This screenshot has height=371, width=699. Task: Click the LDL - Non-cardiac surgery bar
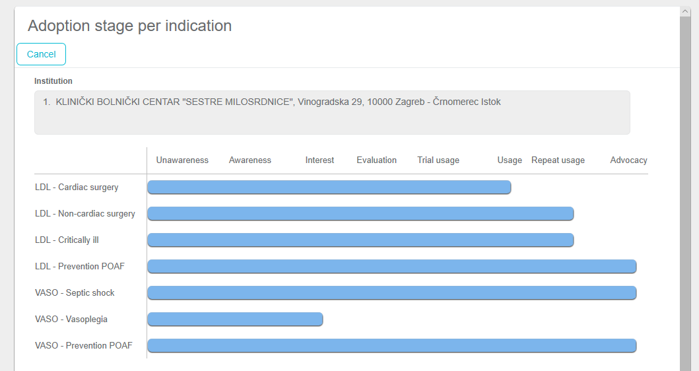[360, 214]
